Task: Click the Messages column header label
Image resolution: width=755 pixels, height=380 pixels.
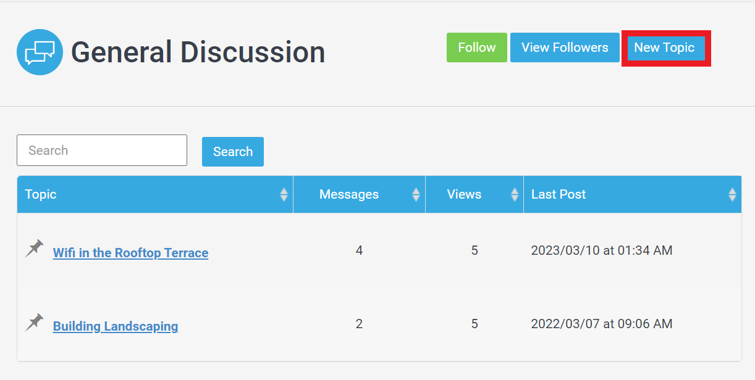Action: tap(349, 194)
